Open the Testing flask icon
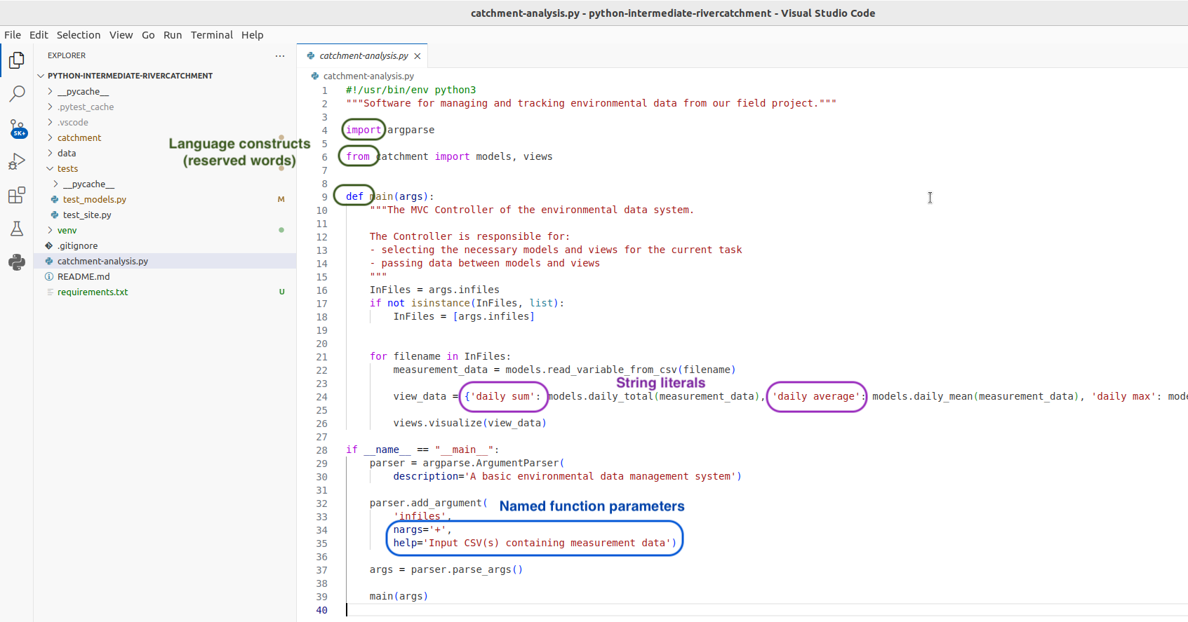The image size is (1188, 622). coord(17,229)
